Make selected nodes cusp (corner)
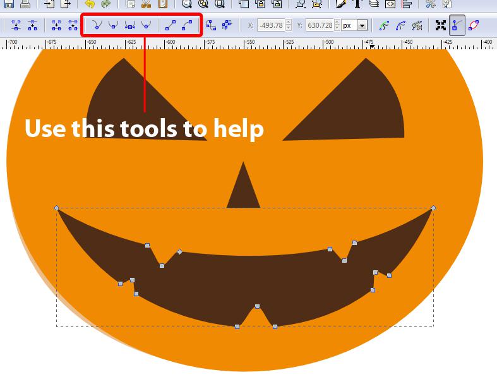 tap(97, 26)
